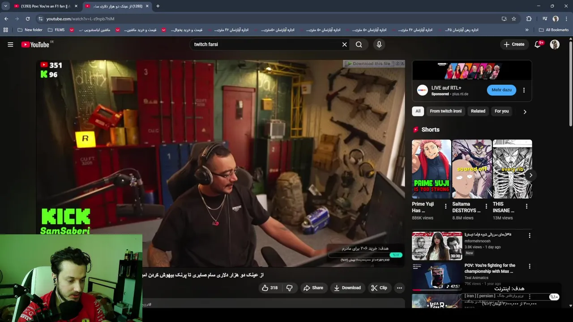Image resolution: width=573 pixels, height=322 pixels.
Task: Show more filter chips with arrow
Action: 525,112
